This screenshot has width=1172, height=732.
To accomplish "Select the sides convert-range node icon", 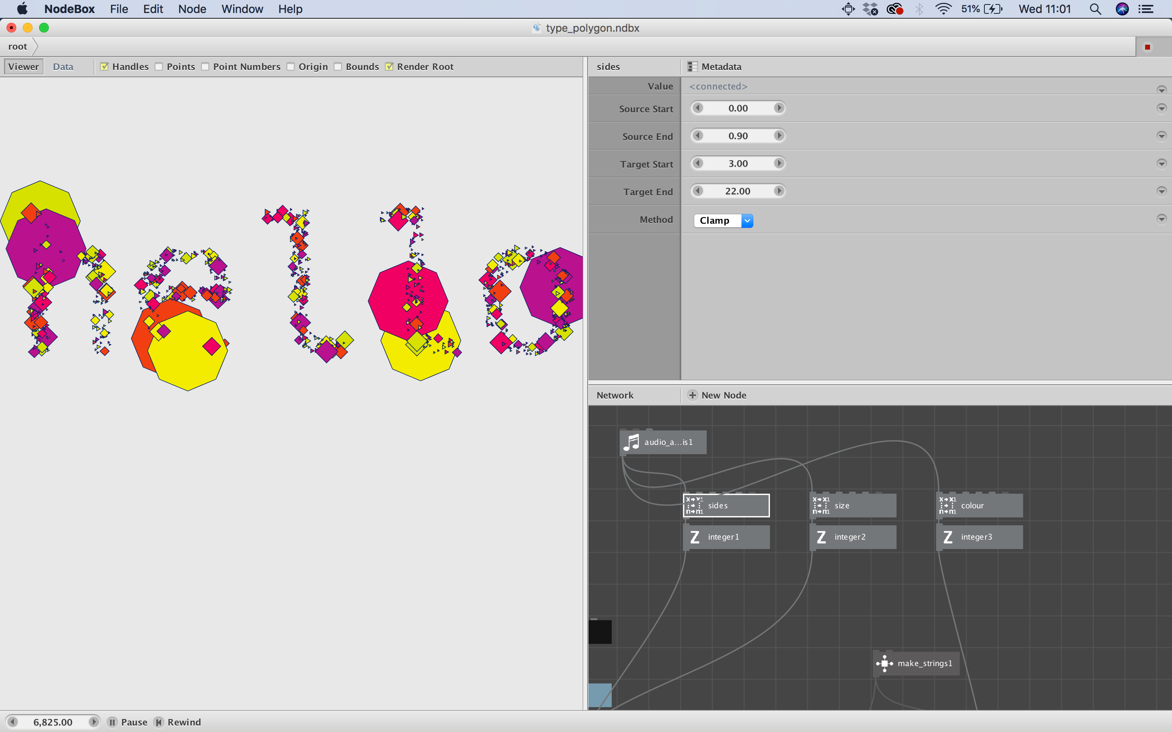I will [x=695, y=505].
